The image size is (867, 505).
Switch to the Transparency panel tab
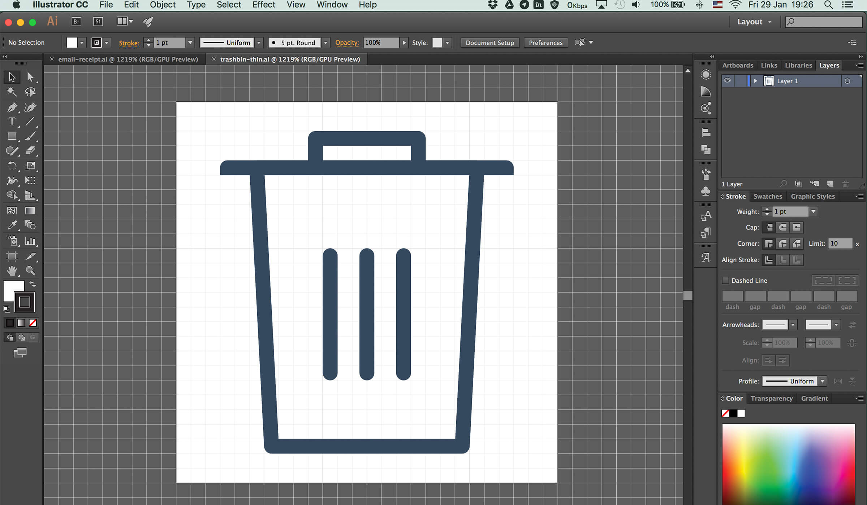[772, 398]
